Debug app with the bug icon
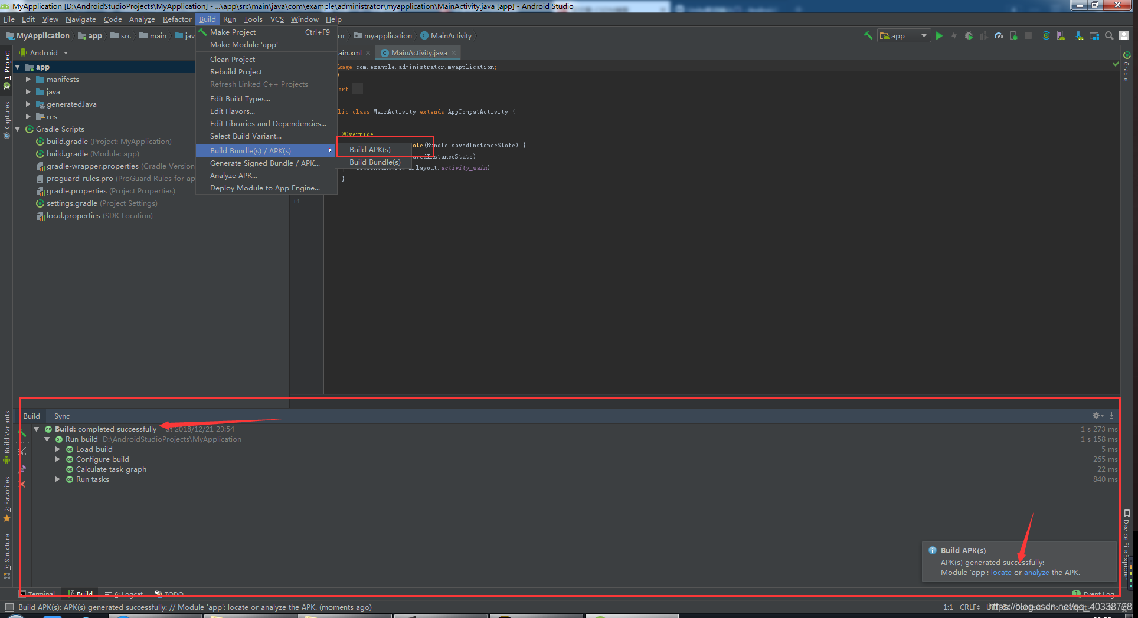This screenshot has width=1138, height=618. [969, 36]
